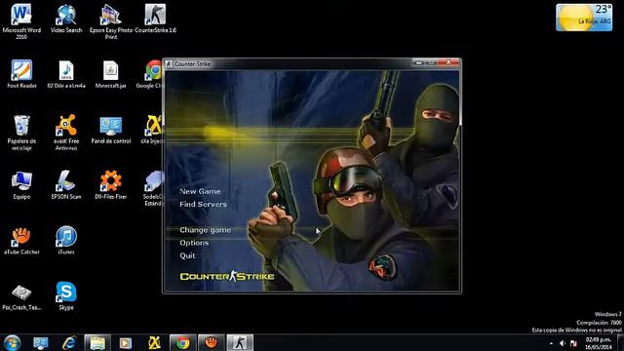The width and height of the screenshot is (624, 351).
Task: Open Internet Explorer from taskbar
Action: point(69,342)
